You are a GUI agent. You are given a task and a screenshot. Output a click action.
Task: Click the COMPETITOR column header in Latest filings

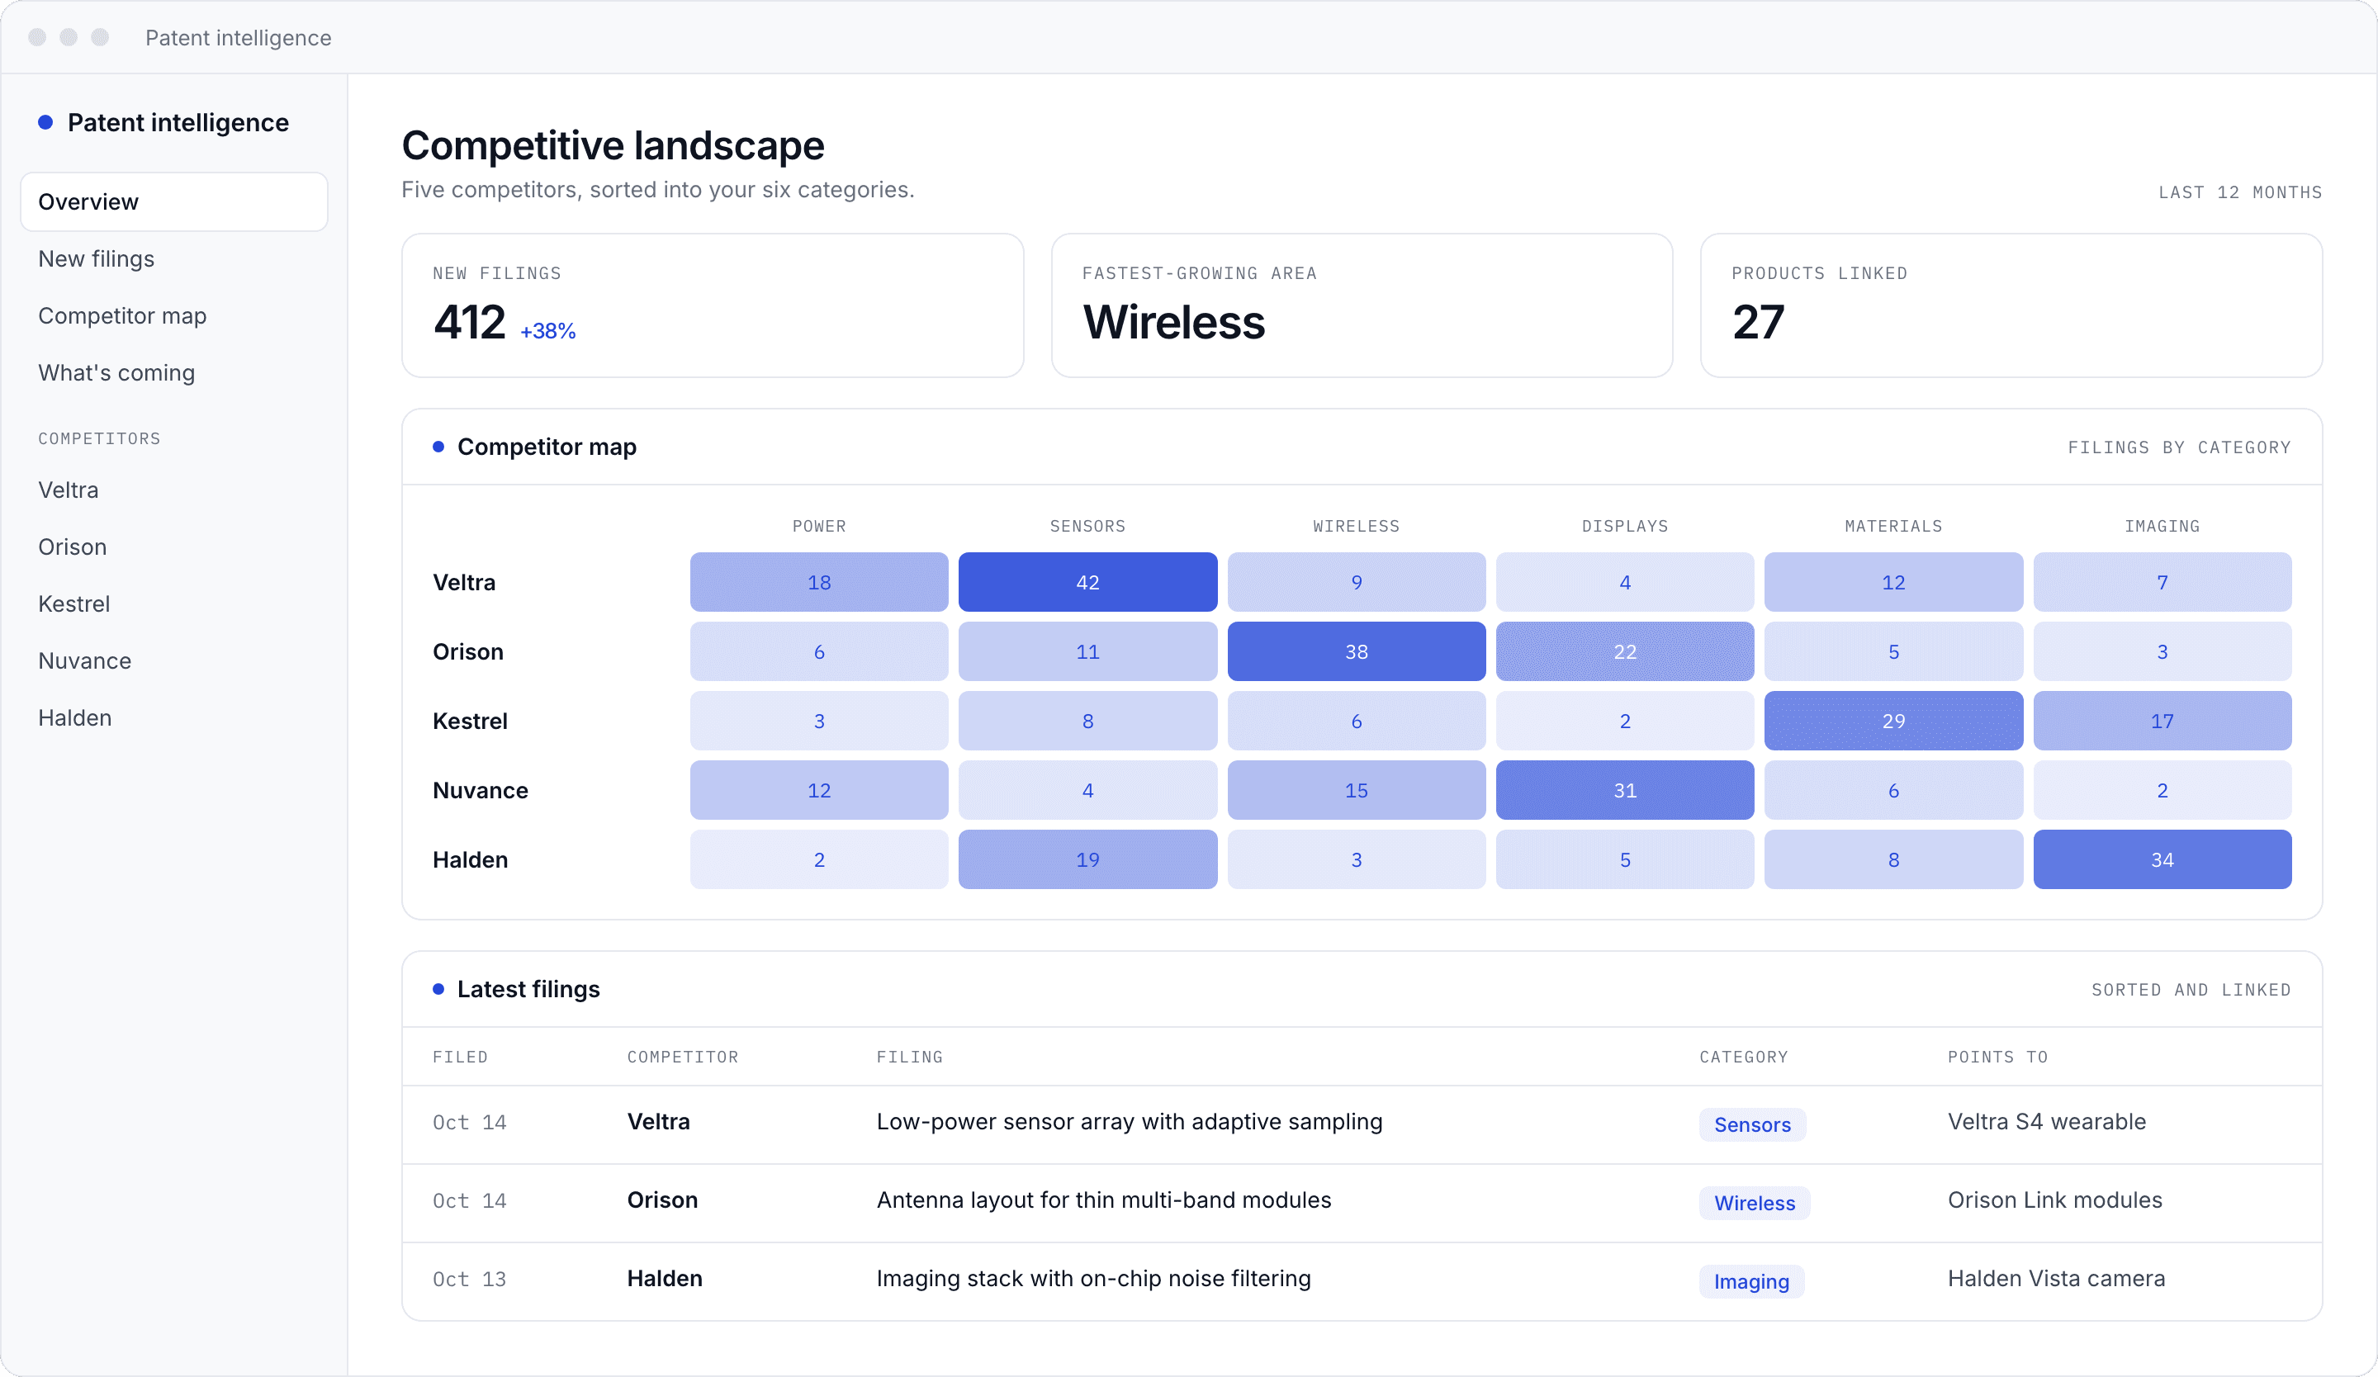(683, 1058)
